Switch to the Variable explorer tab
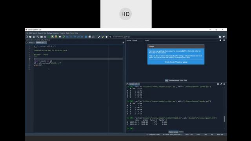The image size is (251, 141). [174, 80]
